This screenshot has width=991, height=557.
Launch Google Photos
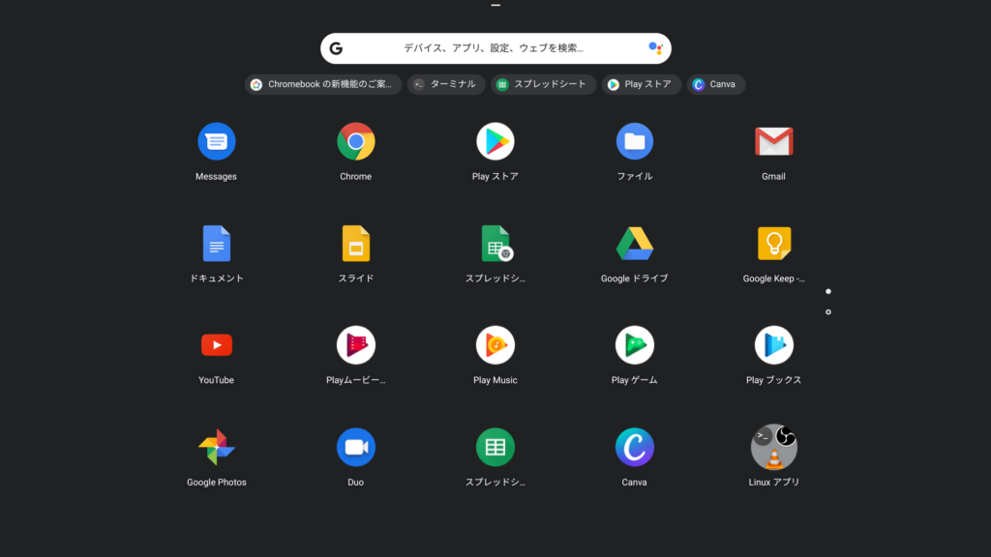pyautogui.click(x=216, y=447)
